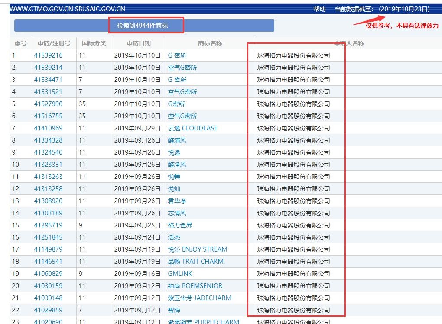Click the data date (2019年10月23日) text
The width and height of the screenshot is (442, 324).
click(x=404, y=9)
